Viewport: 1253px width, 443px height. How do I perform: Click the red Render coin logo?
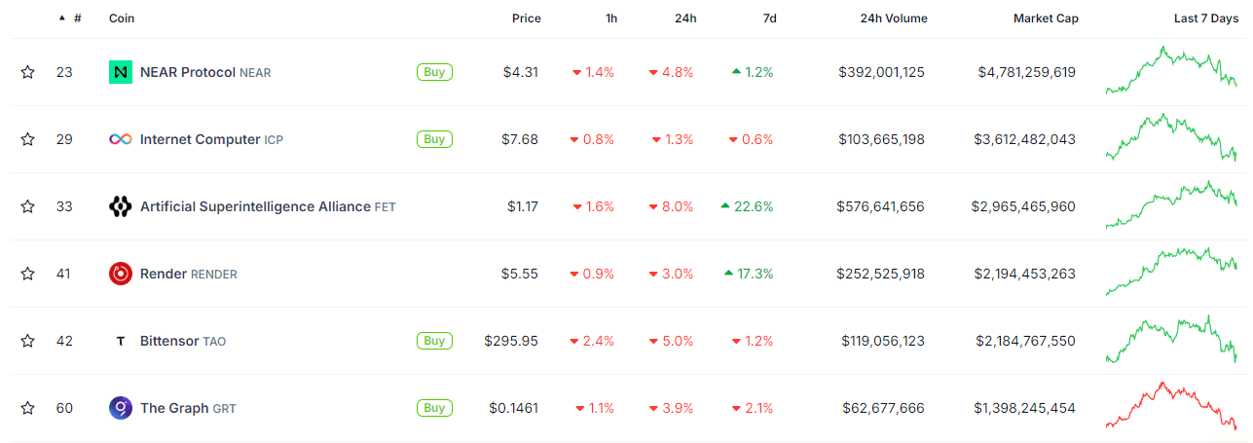click(121, 274)
